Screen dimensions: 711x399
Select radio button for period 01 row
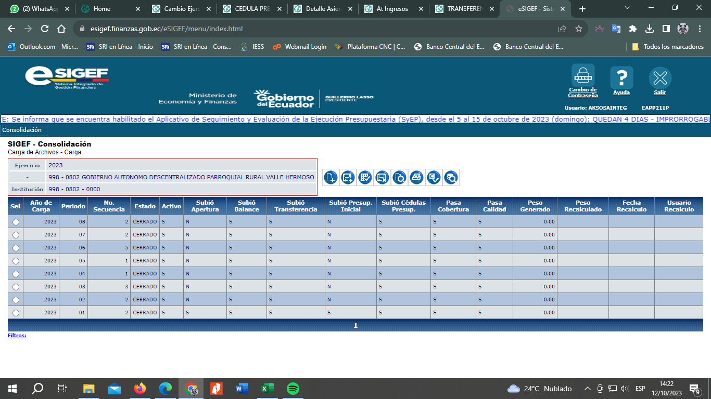point(16,313)
